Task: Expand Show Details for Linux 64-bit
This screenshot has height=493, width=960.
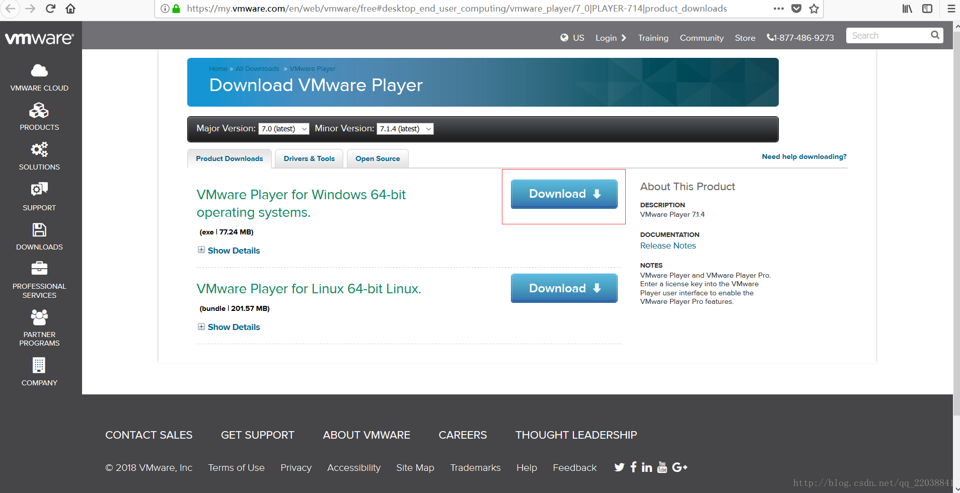Action: tap(229, 327)
